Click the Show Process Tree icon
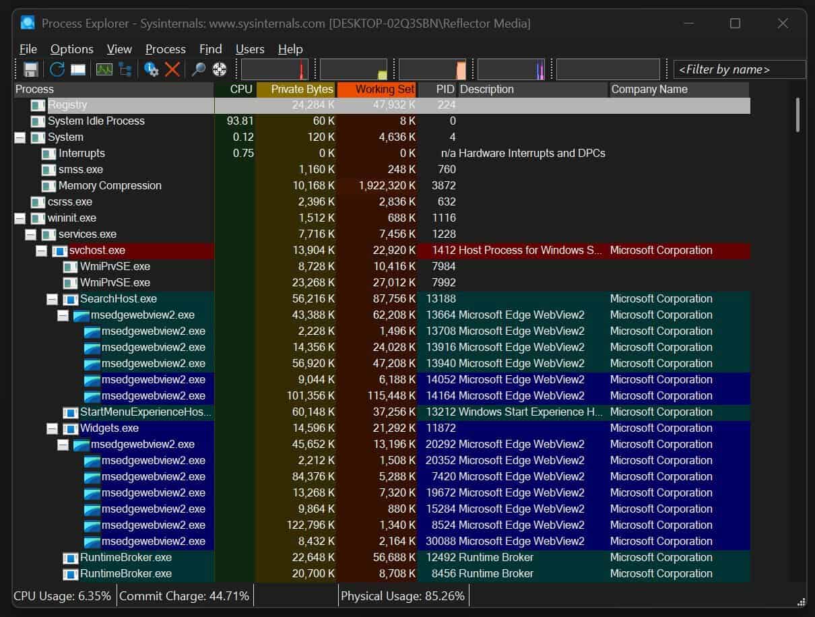The width and height of the screenshot is (815, 617). tap(125, 69)
